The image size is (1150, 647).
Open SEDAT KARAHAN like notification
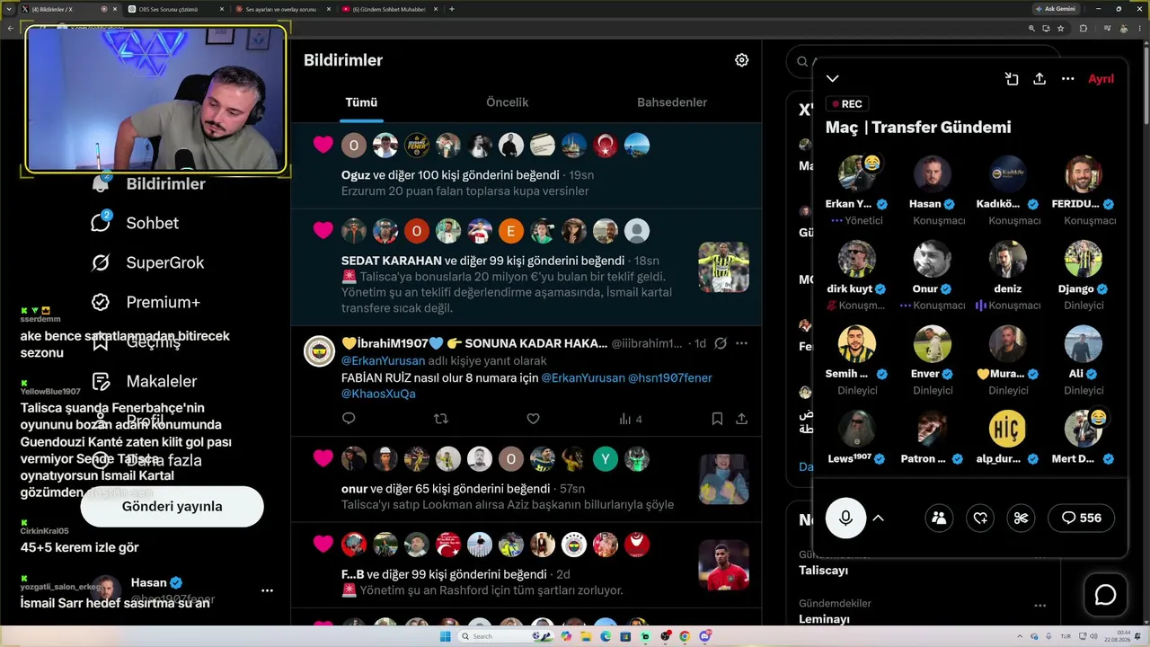[526, 269]
